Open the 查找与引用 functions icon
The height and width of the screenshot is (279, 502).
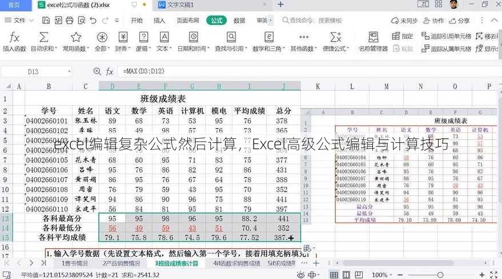tap(231, 38)
